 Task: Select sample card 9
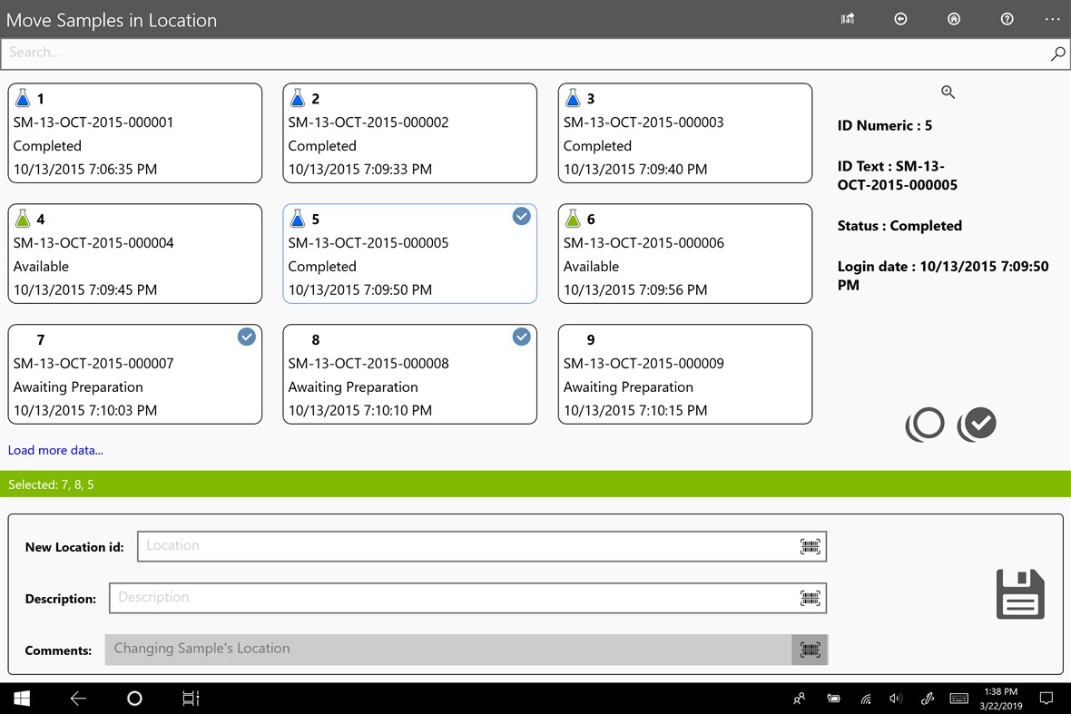click(x=684, y=374)
